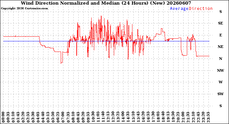Click the 08:10 time label
This screenshot has width=229, height=124.
(73, 117)
